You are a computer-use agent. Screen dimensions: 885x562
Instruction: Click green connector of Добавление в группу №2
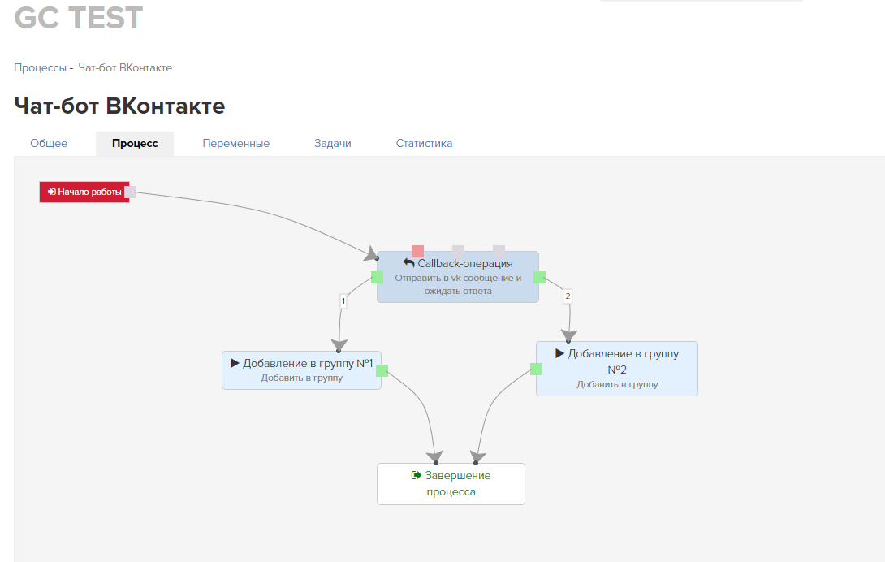pyautogui.click(x=536, y=370)
